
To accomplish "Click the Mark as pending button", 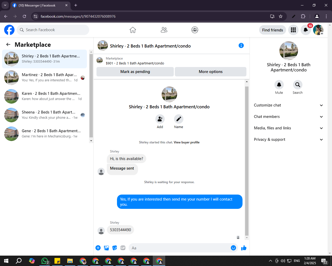I will (x=135, y=72).
